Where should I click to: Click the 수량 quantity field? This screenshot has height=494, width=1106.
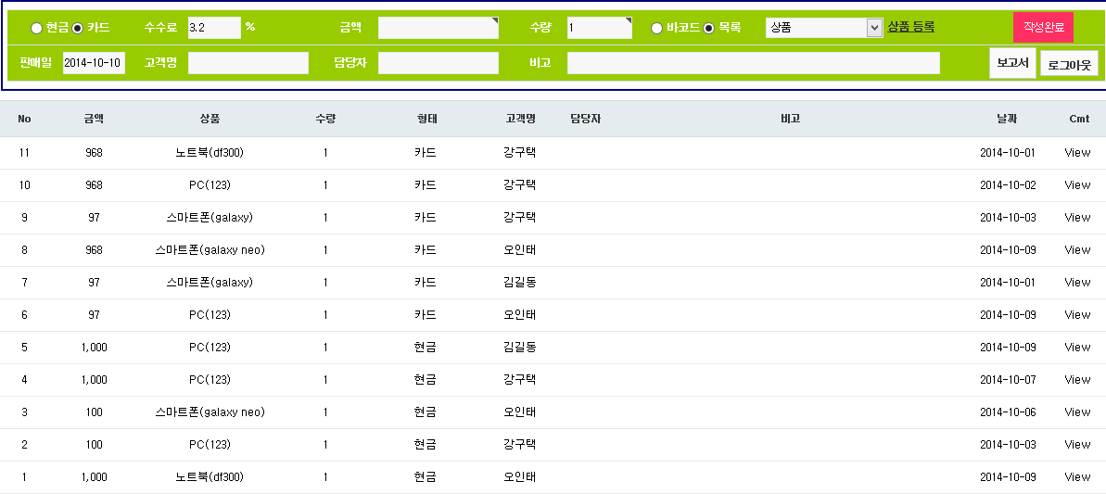click(599, 28)
